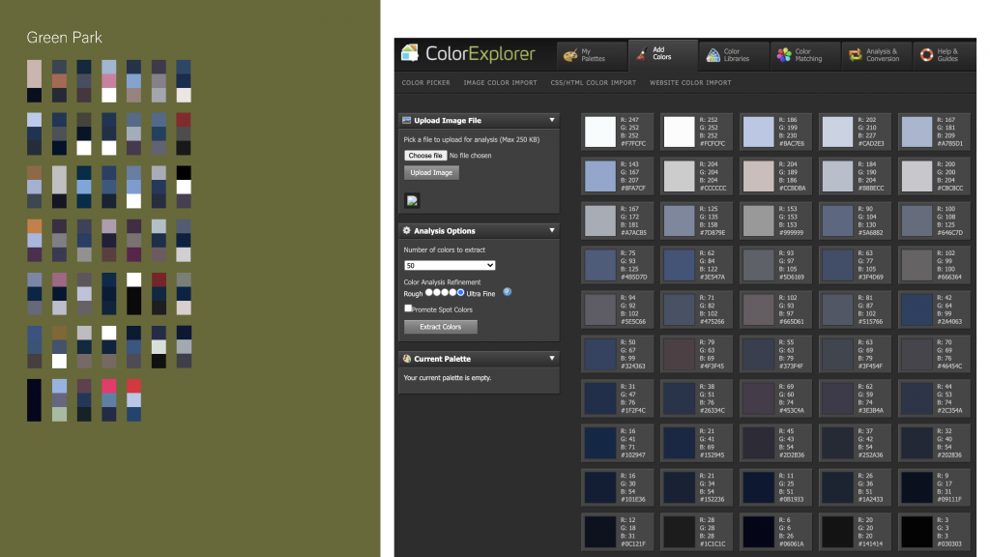Screen dimensions: 990x557
Task: Click the broken image thumbnail under Upload Image
Action: (412, 201)
